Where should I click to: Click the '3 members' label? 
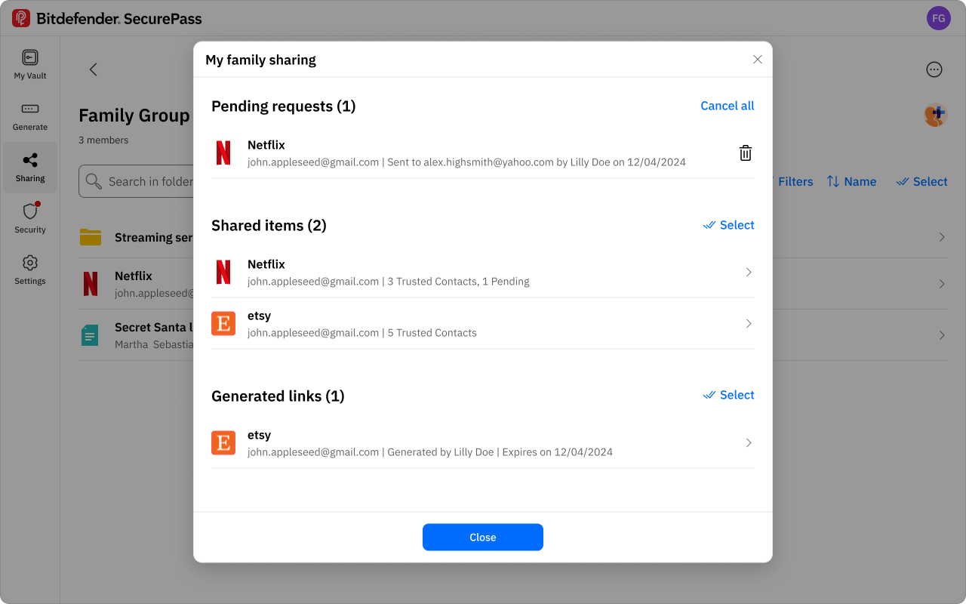click(x=103, y=140)
